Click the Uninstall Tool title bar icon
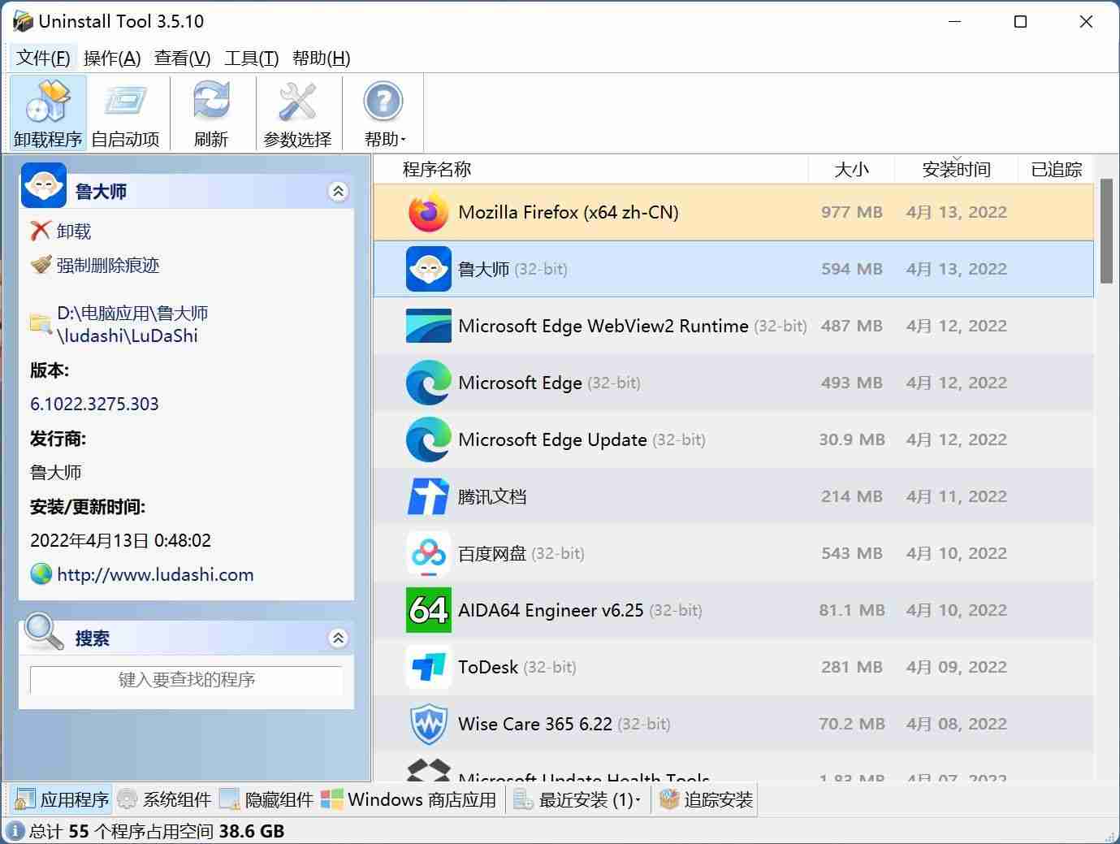The image size is (1120, 844). [23, 21]
